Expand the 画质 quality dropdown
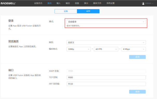This screenshot has width=157, height=99. tap(106, 42)
